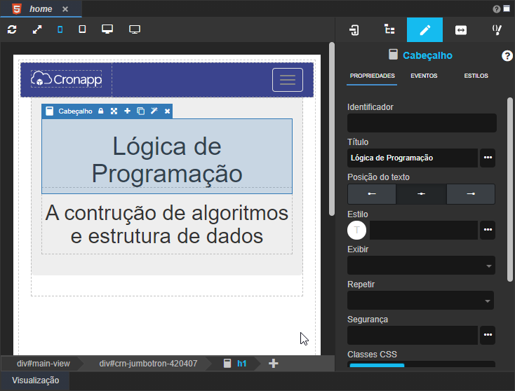This screenshot has height=391, width=515.
Task: Align text to the left
Action: [x=372, y=194]
